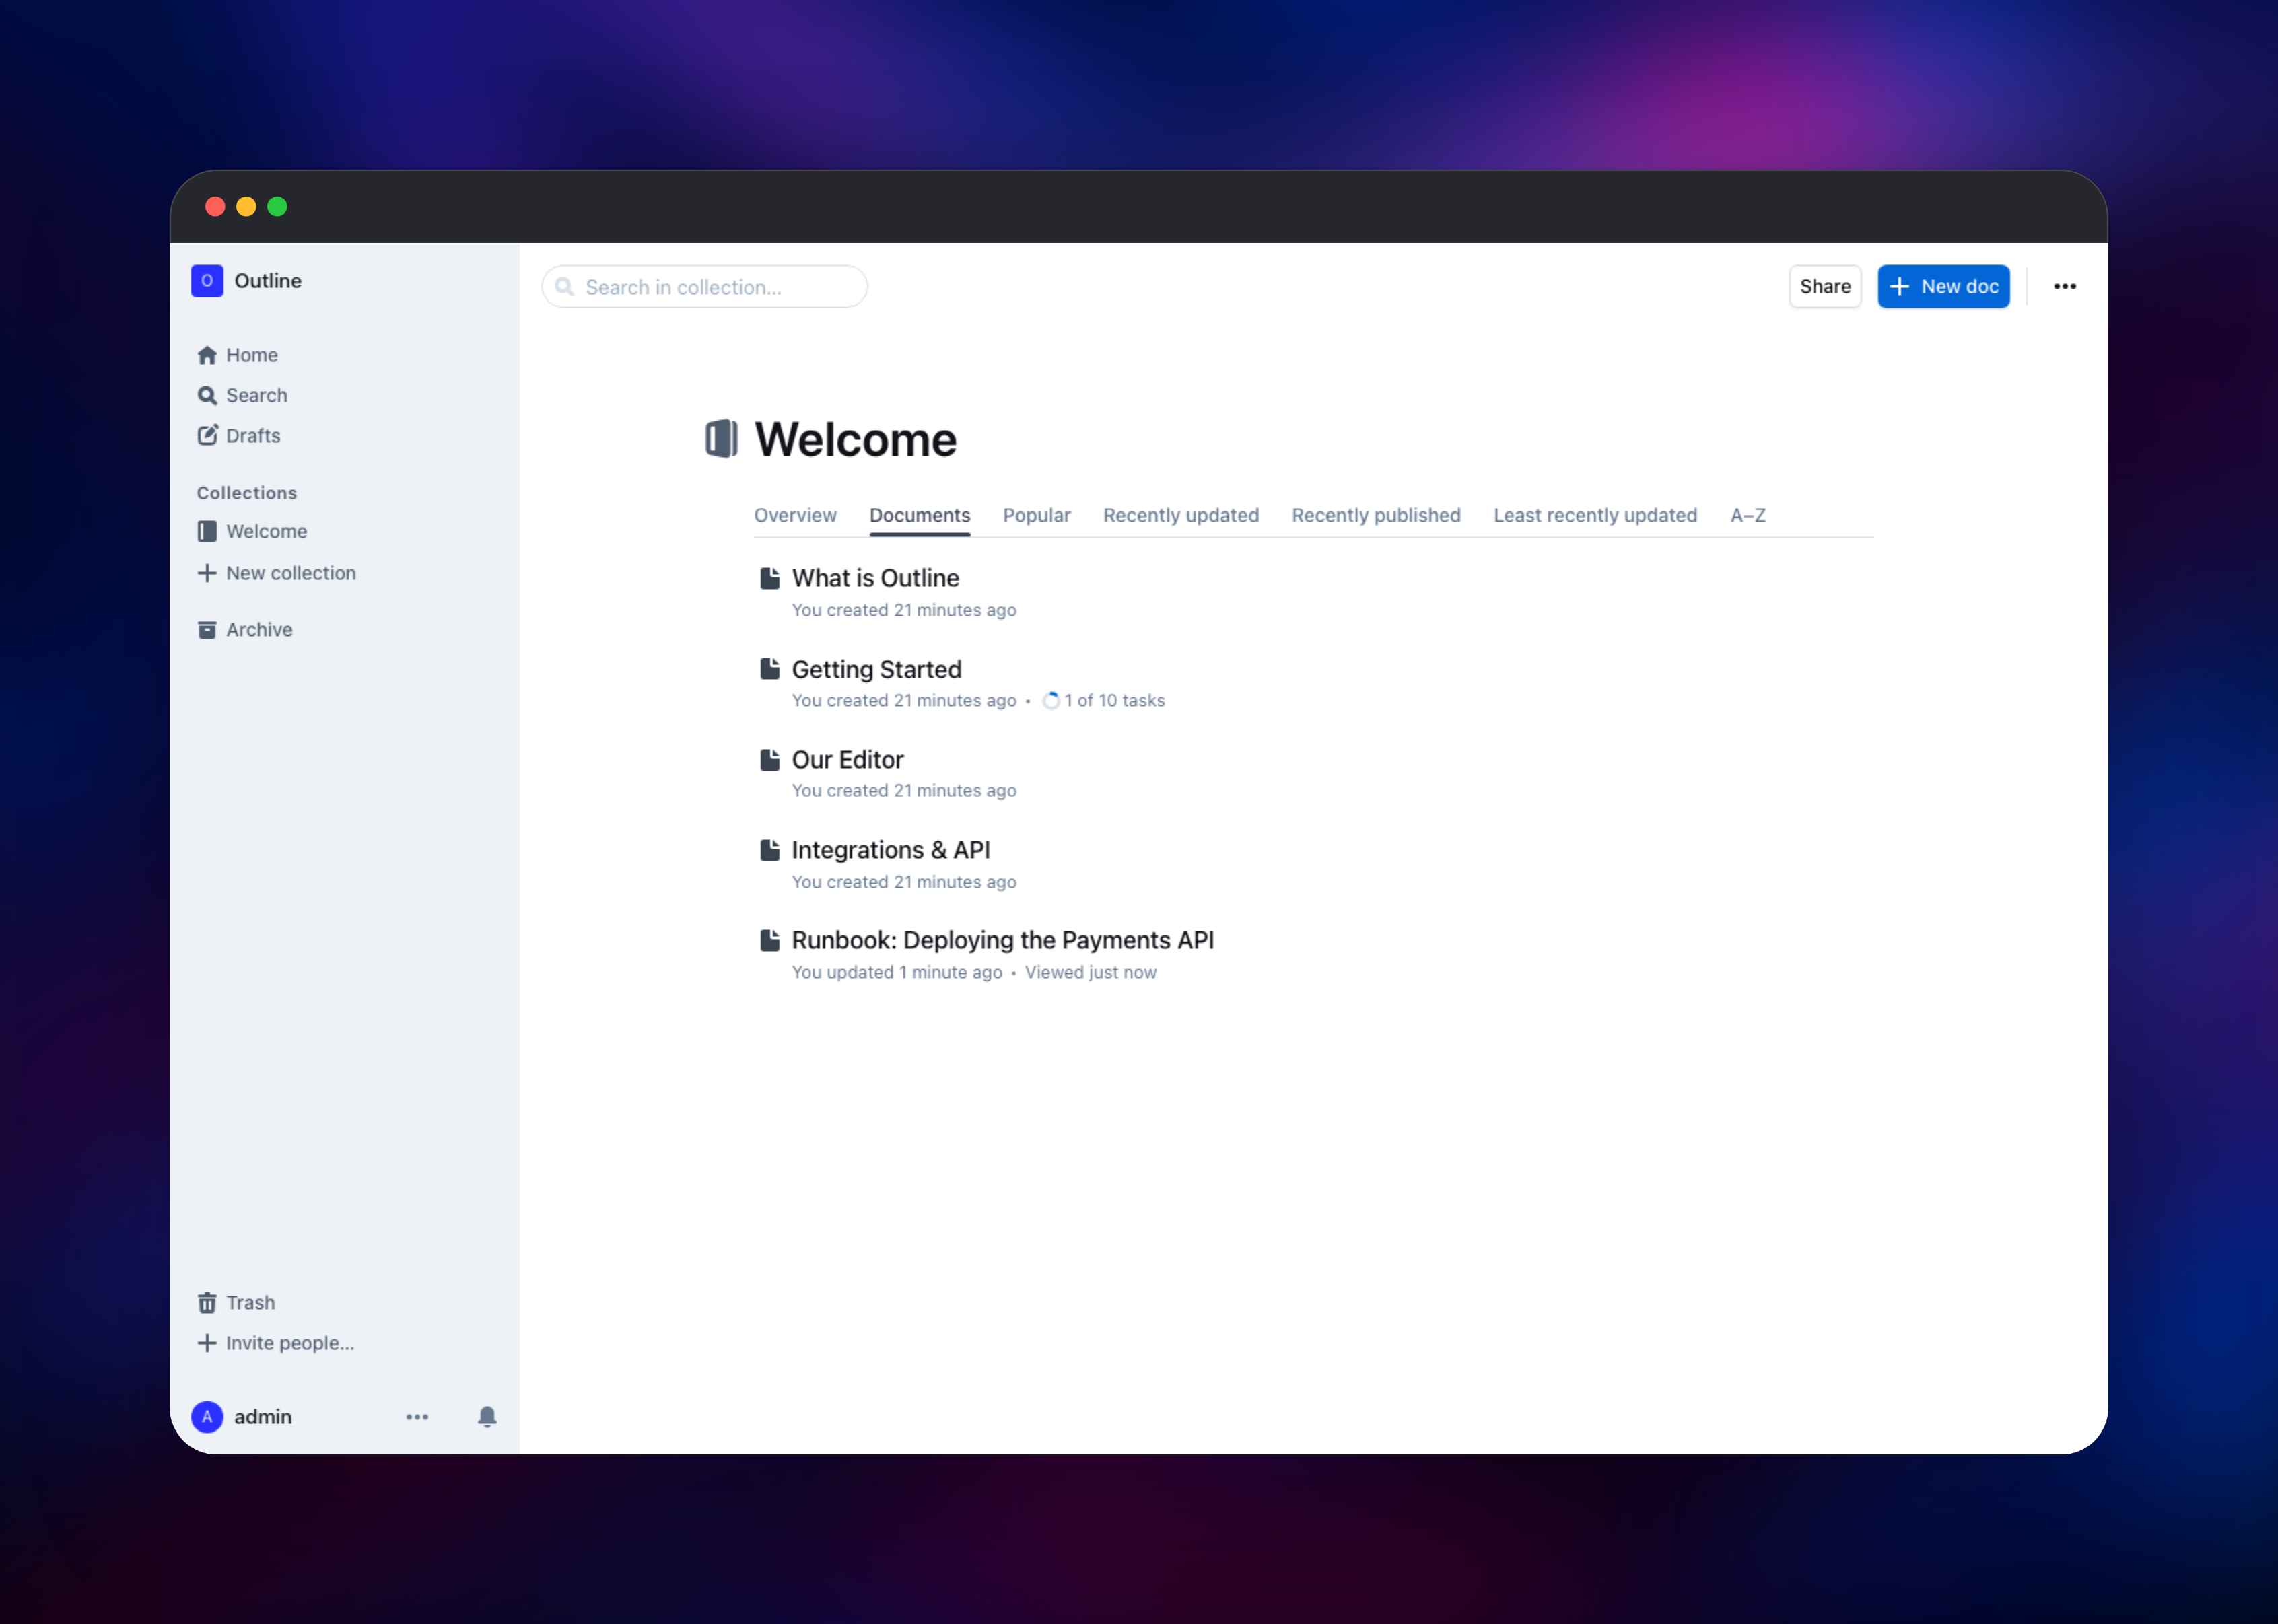Click the Welcome page title

(x=855, y=439)
